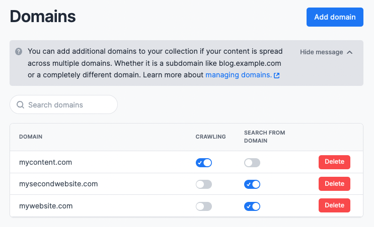Turn off search from domain for mysecondwebsite.com
This screenshot has width=374, height=227.
[252, 184]
